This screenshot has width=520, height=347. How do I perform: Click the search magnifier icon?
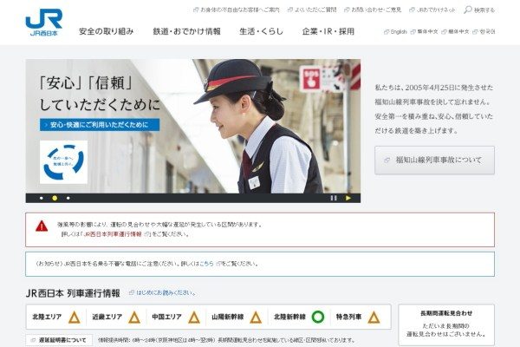point(468,10)
